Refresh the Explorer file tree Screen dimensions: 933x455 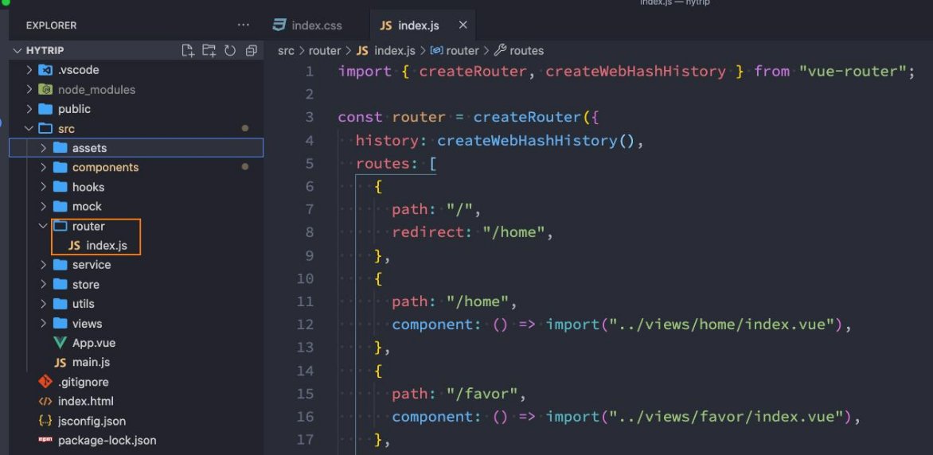coord(230,51)
